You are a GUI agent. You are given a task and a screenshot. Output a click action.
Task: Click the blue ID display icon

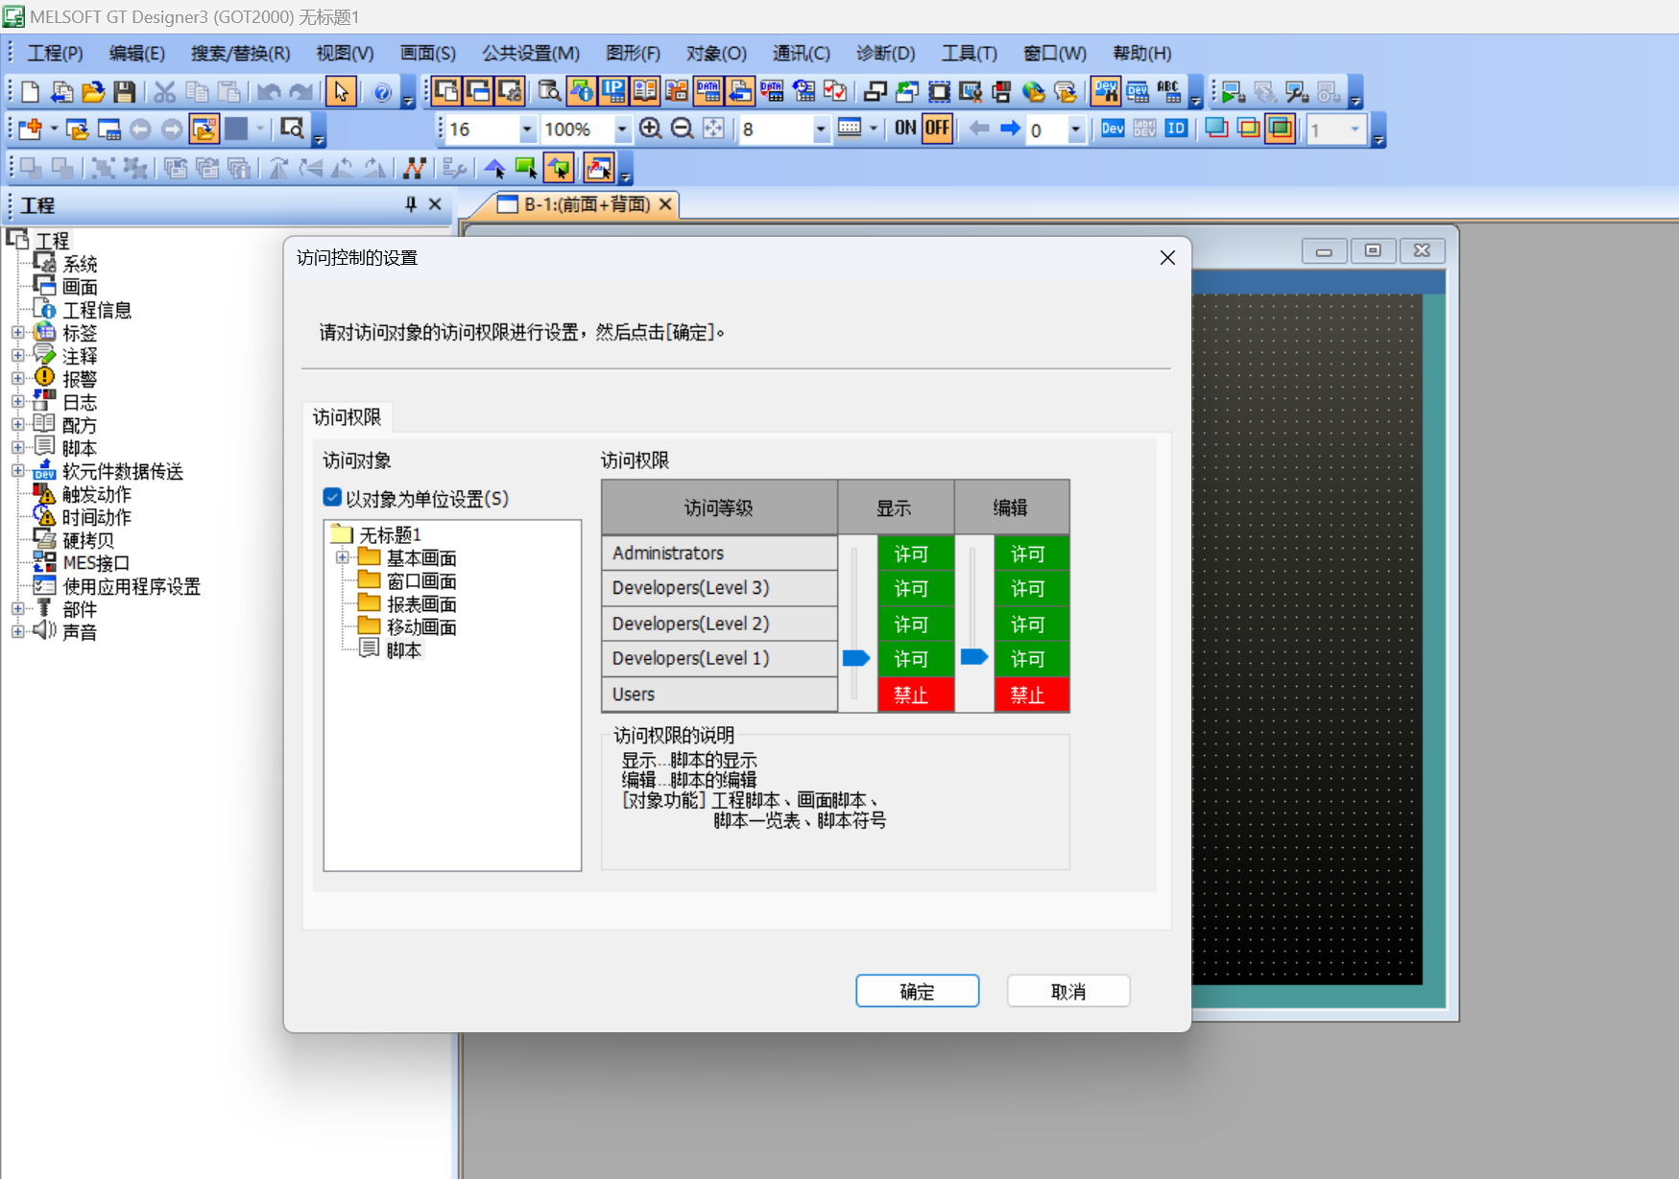(x=1175, y=129)
